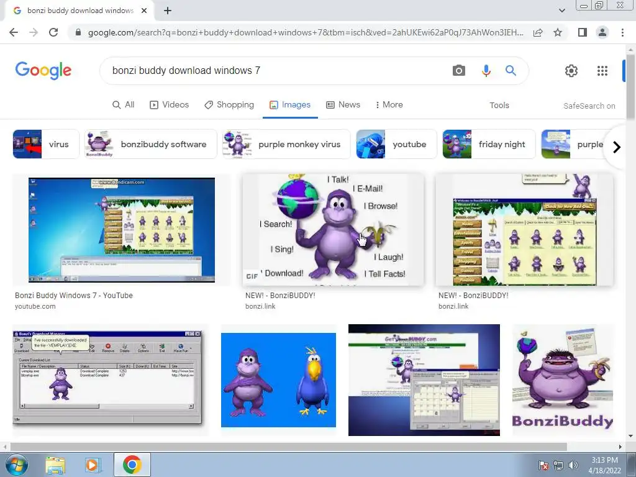Open the 'I Talk! I E-Mail!' GIF thumbnail
Viewport: 636px width, 477px height.
click(x=333, y=230)
